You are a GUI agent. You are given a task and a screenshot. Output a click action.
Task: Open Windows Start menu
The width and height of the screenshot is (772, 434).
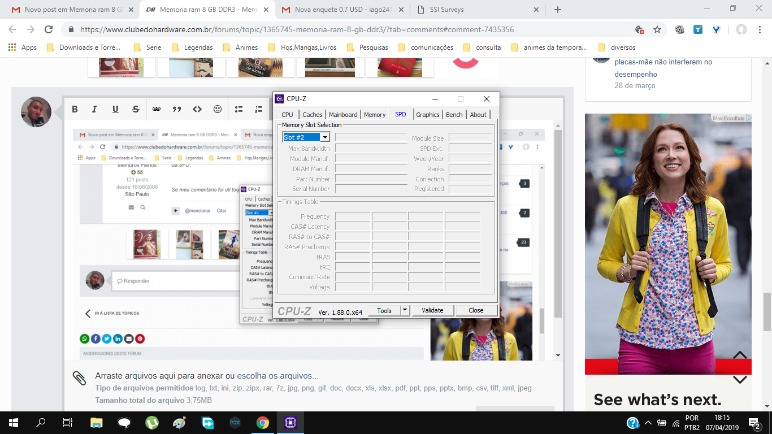point(13,422)
